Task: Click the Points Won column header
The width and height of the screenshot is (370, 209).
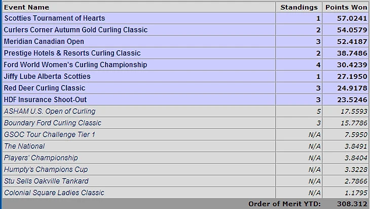Action: (x=346, y=7)
